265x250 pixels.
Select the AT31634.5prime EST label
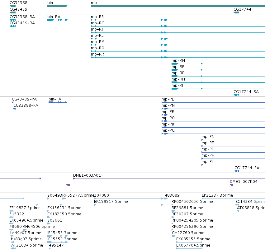[27, 245]
